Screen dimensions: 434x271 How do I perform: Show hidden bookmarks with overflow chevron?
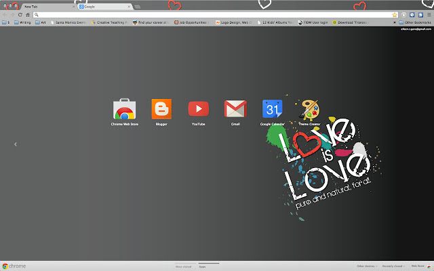pos(395,22)
